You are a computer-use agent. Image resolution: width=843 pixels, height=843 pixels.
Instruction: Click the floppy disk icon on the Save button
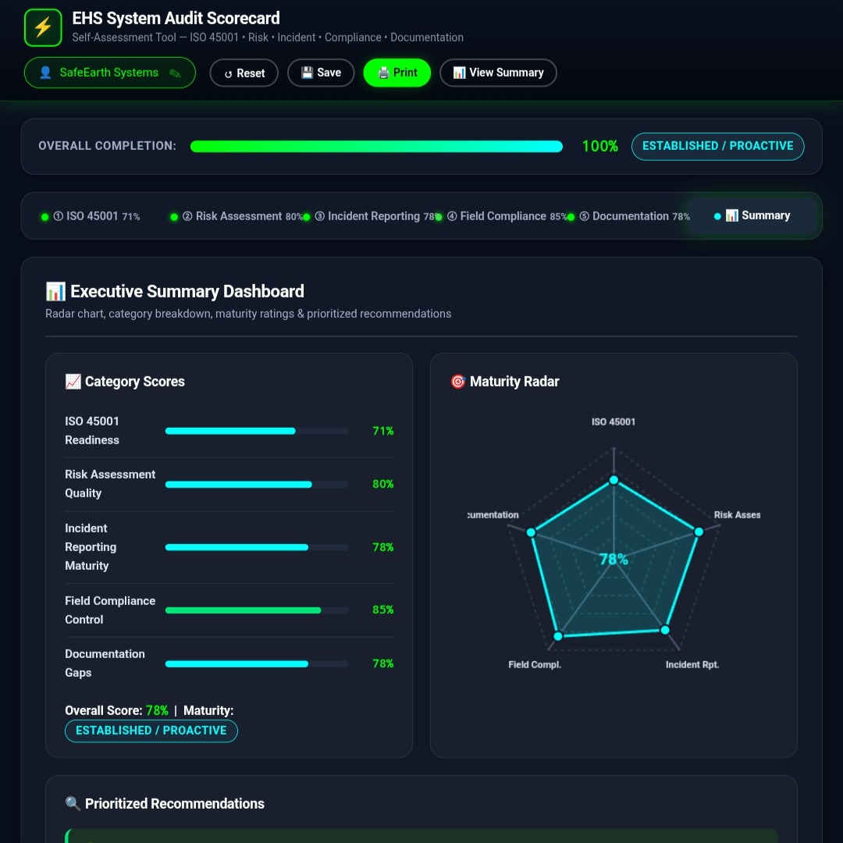[x=307, y=73]
